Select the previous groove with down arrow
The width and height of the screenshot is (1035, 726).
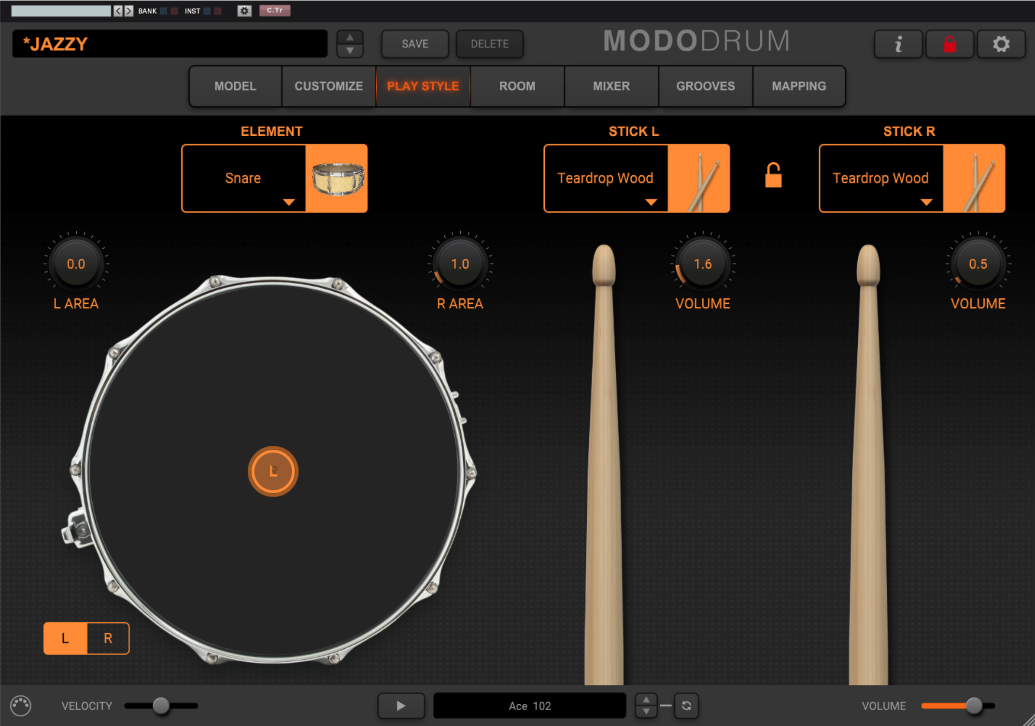tap(646, 712)
